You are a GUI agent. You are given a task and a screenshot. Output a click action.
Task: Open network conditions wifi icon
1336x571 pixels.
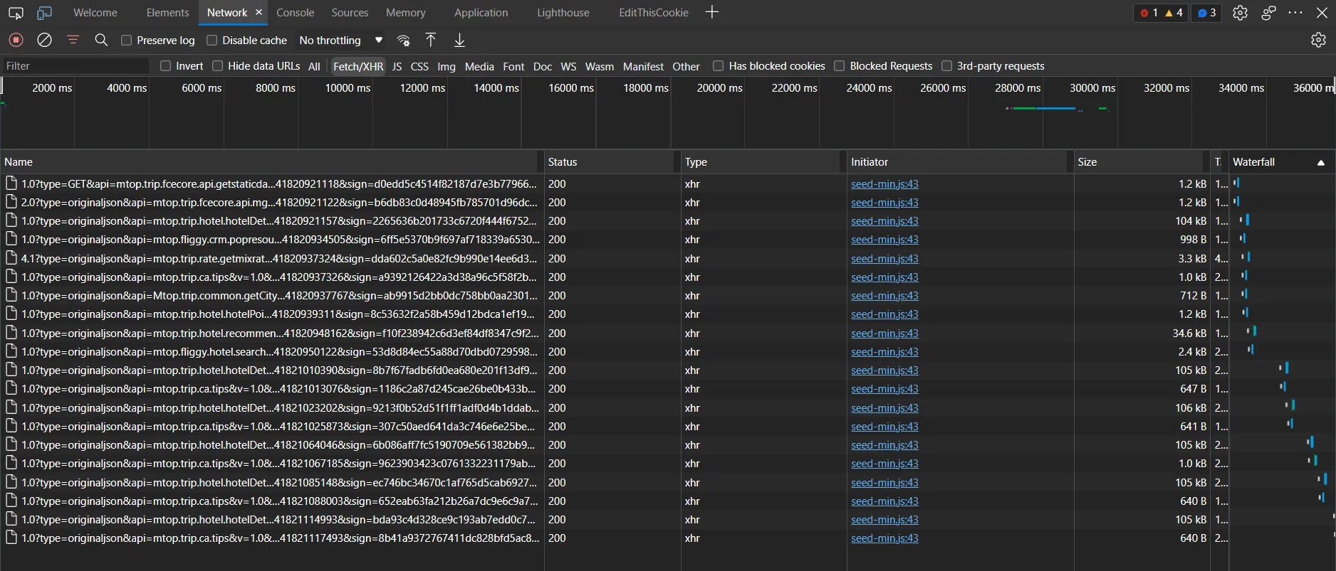tap(404, 41)
